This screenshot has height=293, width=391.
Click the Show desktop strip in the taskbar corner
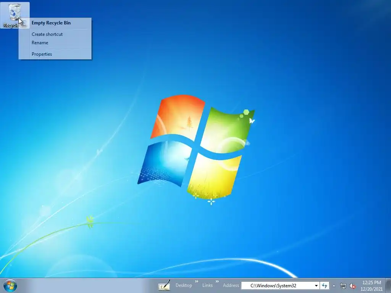pos(388,285)
